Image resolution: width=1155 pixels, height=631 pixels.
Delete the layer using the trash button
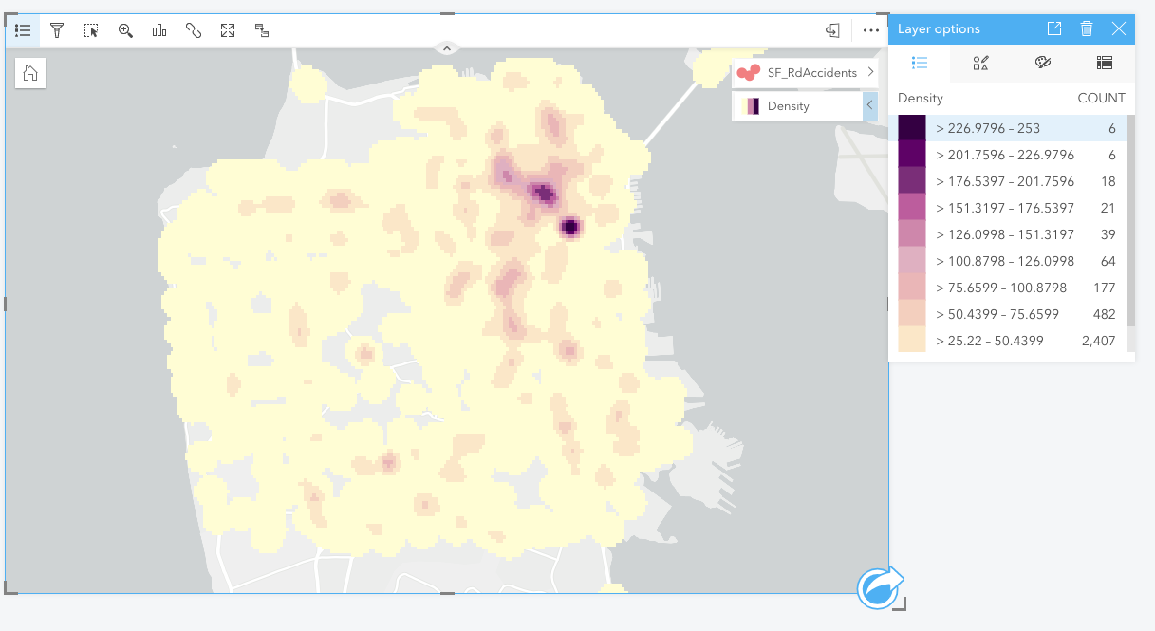coord(1086,28)
